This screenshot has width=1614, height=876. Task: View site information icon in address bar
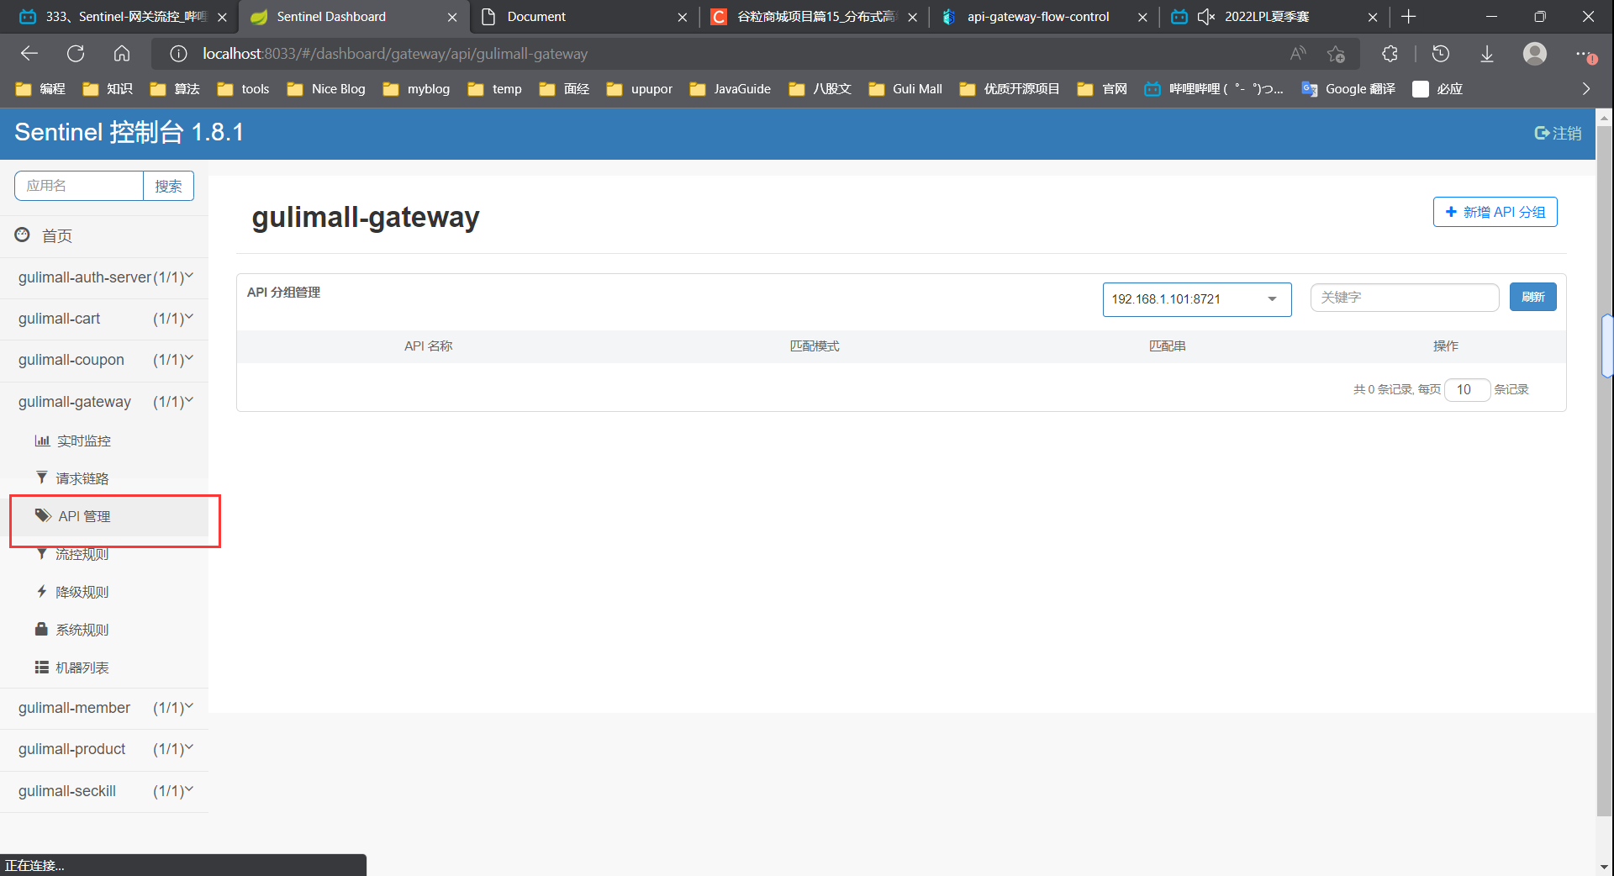[x=178, y=54]
